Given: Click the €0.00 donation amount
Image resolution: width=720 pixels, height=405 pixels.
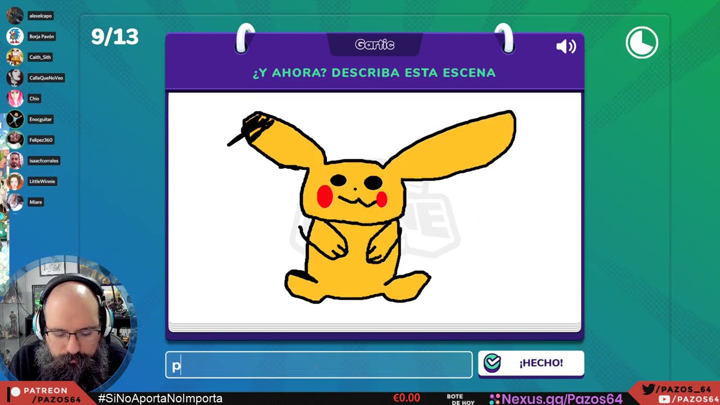Looking at the screenshot, I should (x=406, y=398).
